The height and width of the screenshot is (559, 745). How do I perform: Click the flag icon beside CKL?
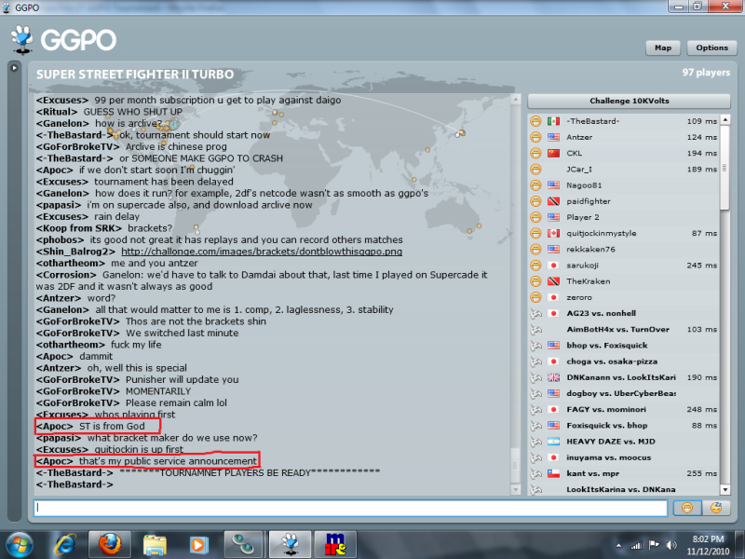[553, 153]
